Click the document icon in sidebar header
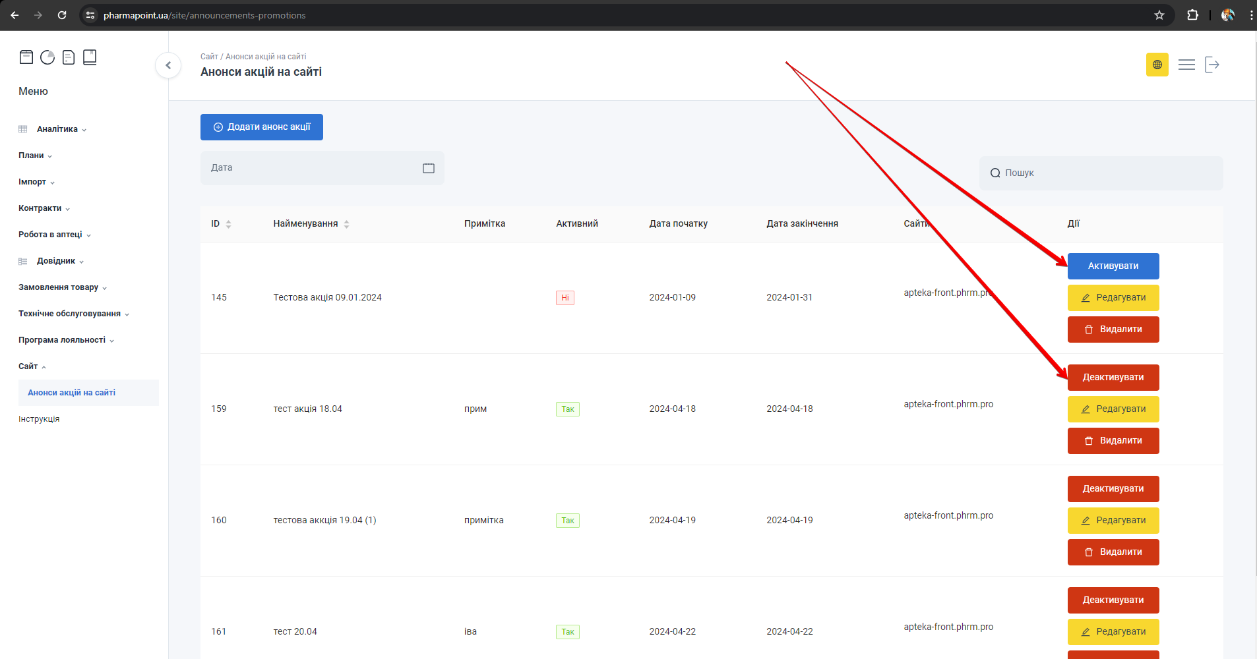Screen dimensions: 1257x659 [69, 57]
